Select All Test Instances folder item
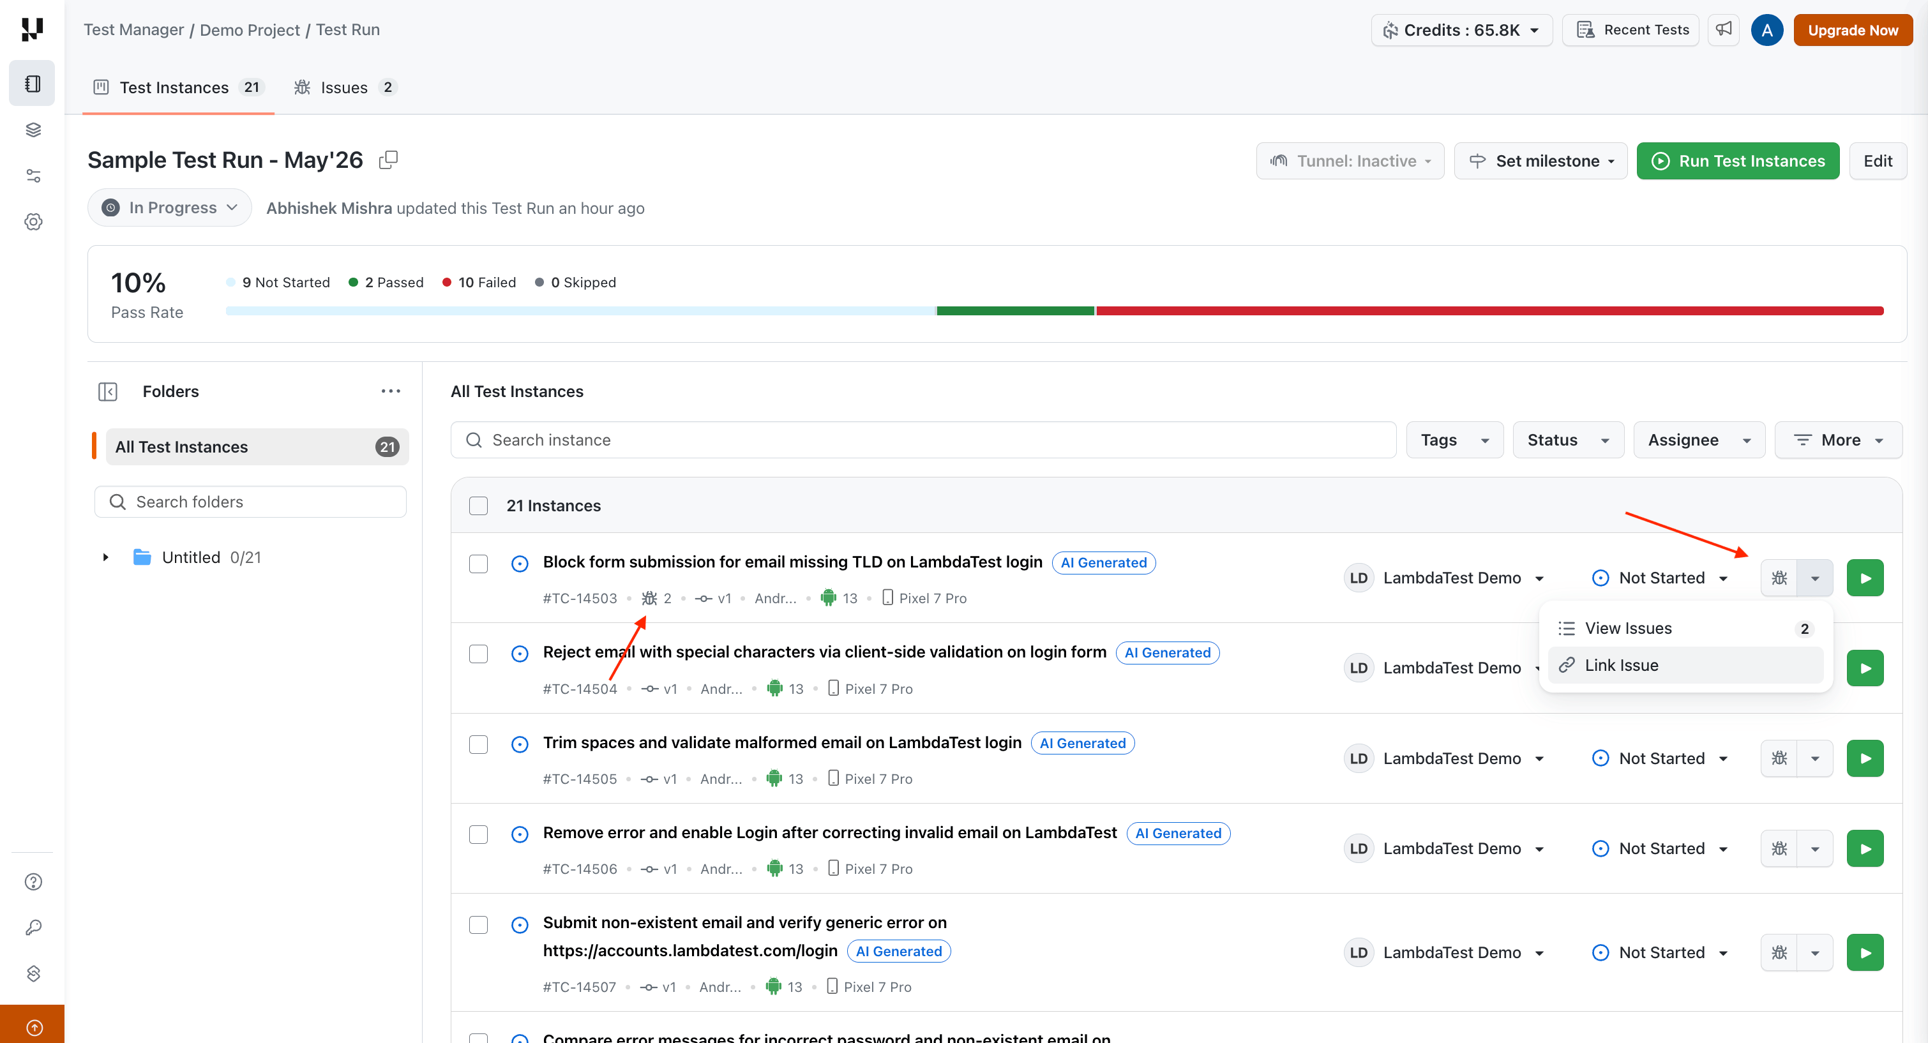This screenshot has height=1043, width=1928. [257, 447]
